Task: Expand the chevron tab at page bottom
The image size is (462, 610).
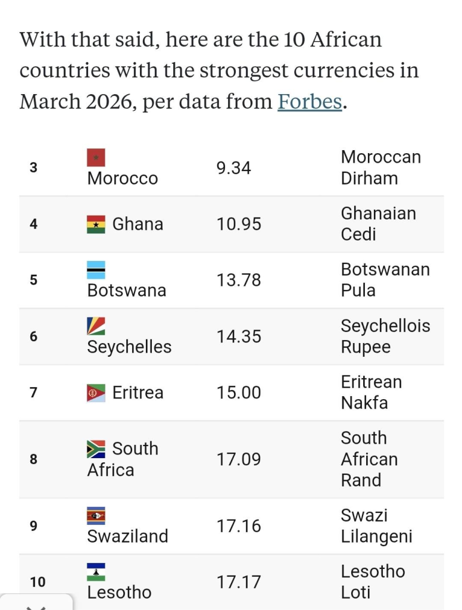Action: click(36, 605)
